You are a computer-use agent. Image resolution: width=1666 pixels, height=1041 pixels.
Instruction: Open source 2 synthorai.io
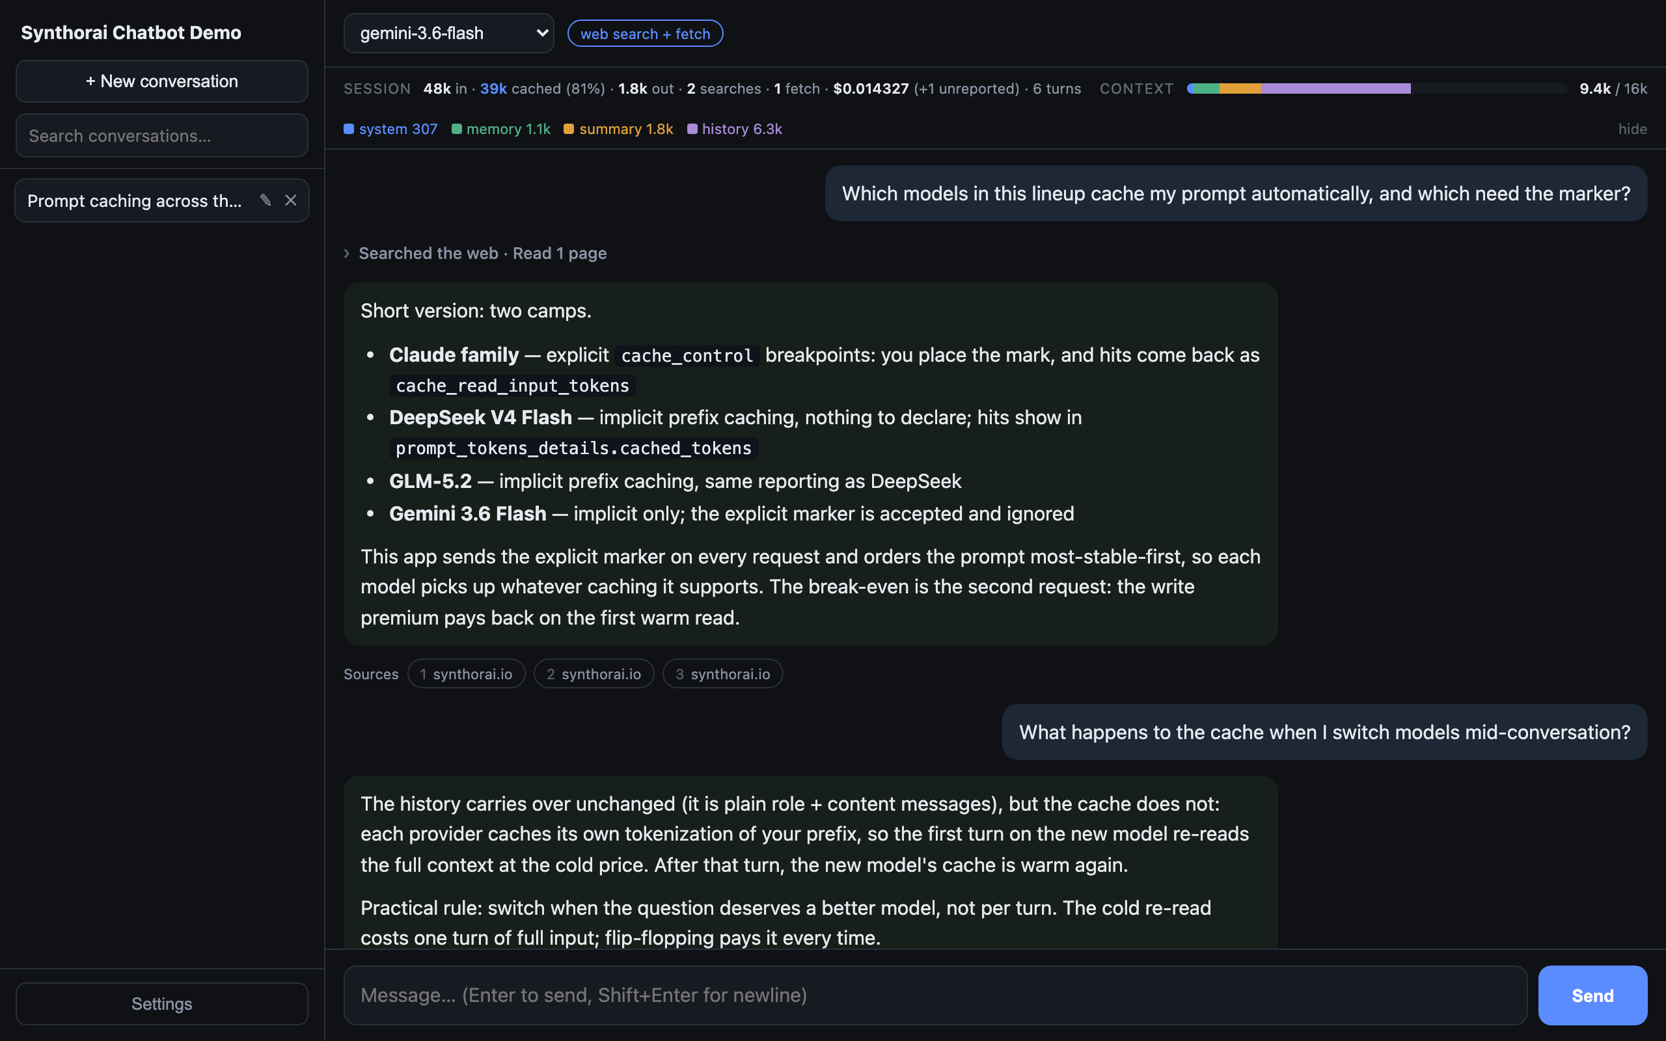[x=594, y=674]
